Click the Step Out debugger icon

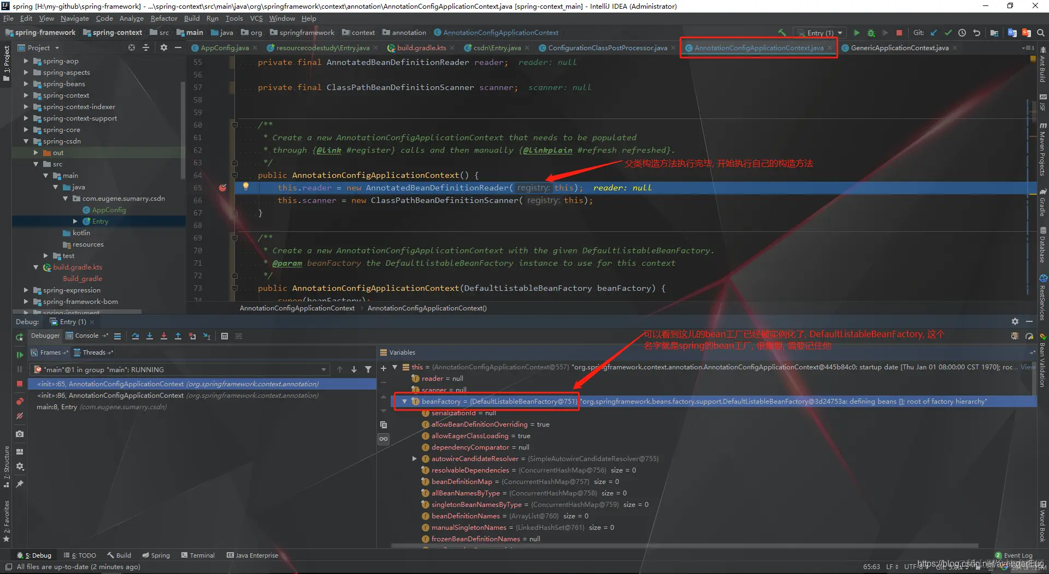click(x=178, y=336)
